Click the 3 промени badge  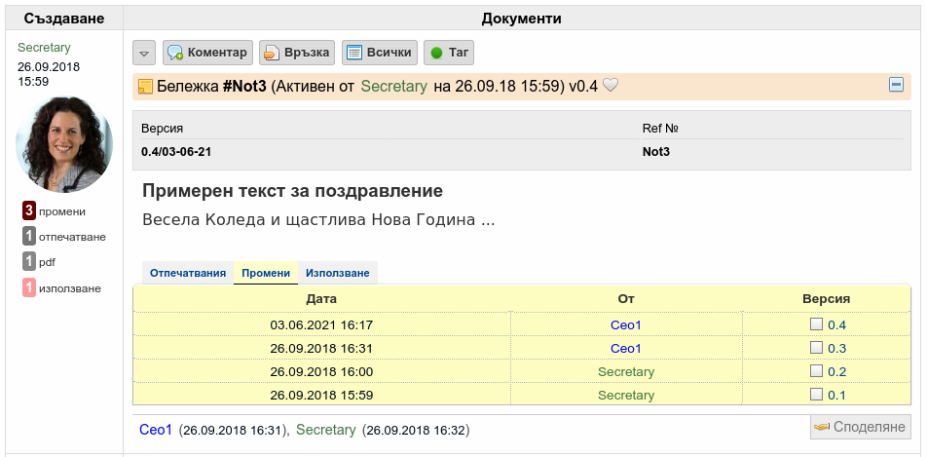pos(54,211)
